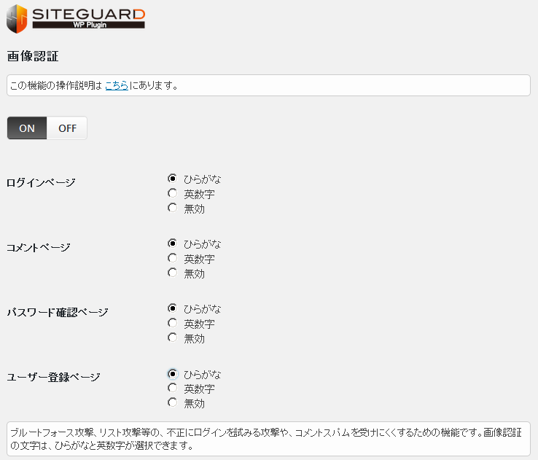Switch the image authentication OFF
538x460 pixels.
point(67,128)
